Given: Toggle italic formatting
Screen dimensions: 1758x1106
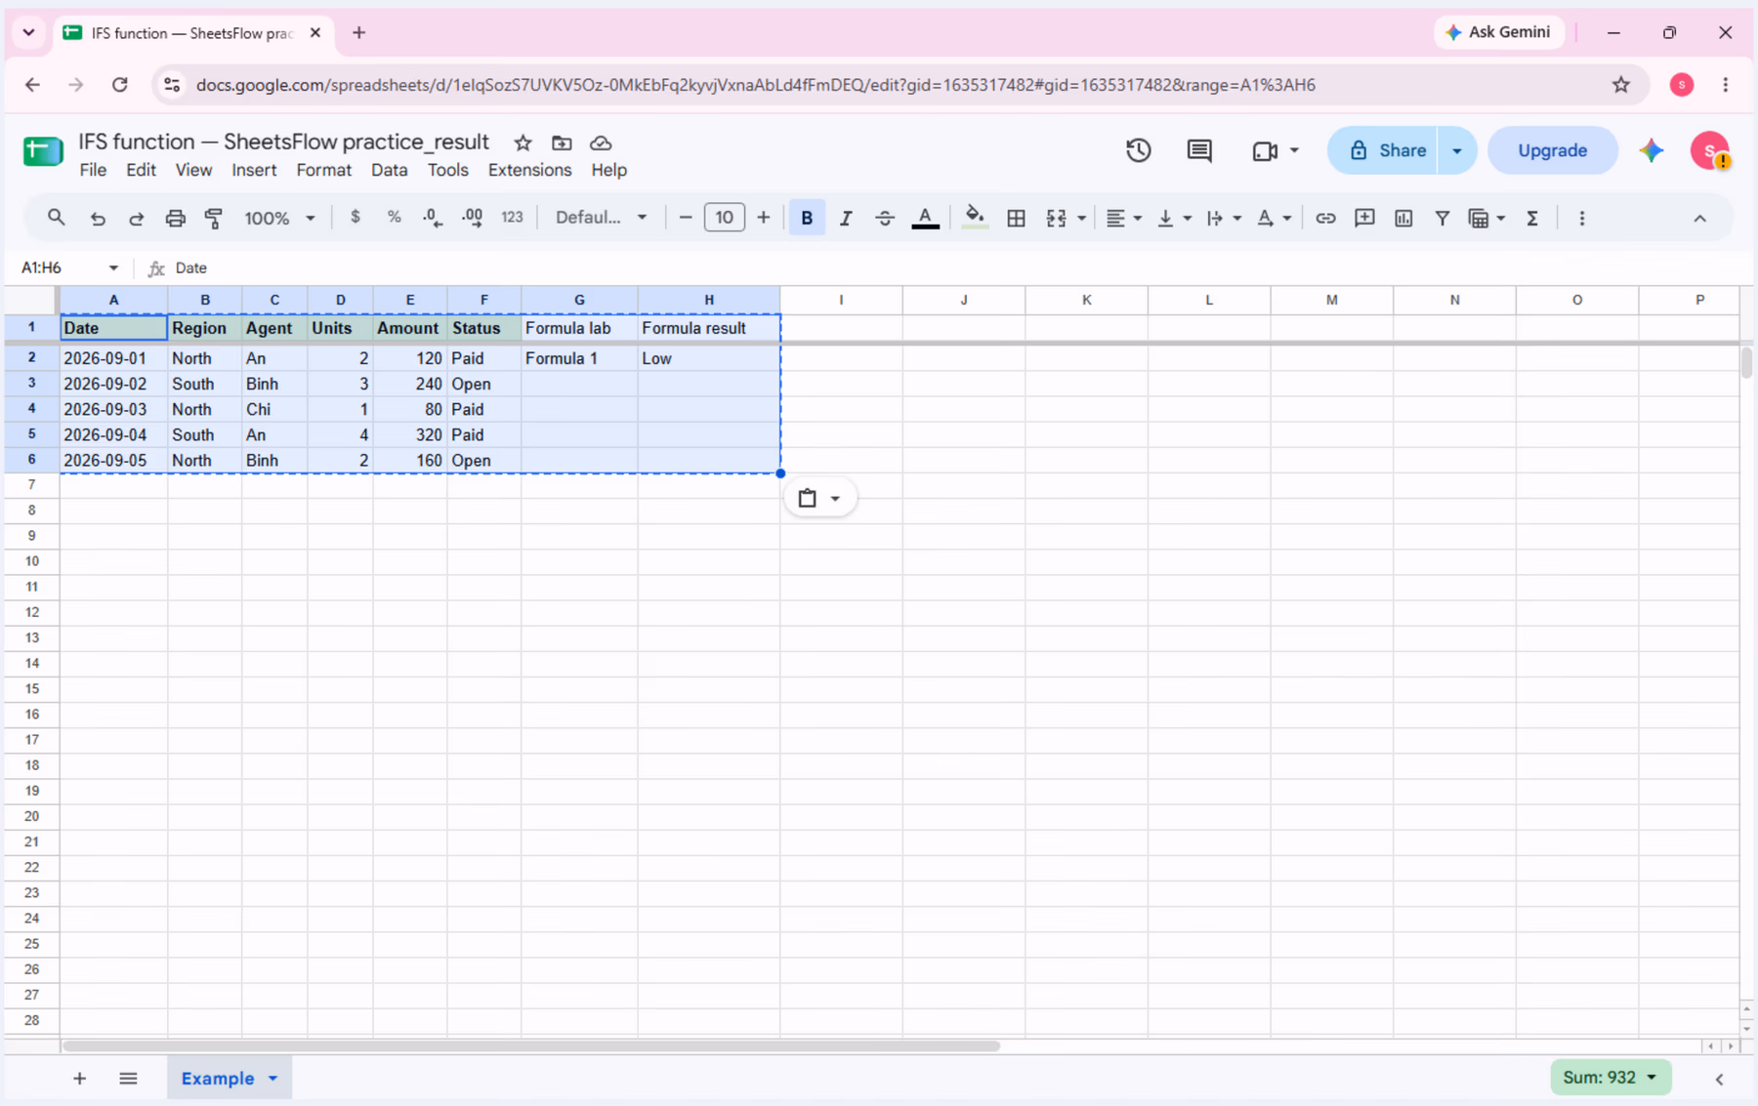Looking at the screenshot, I should coord(846,218).
